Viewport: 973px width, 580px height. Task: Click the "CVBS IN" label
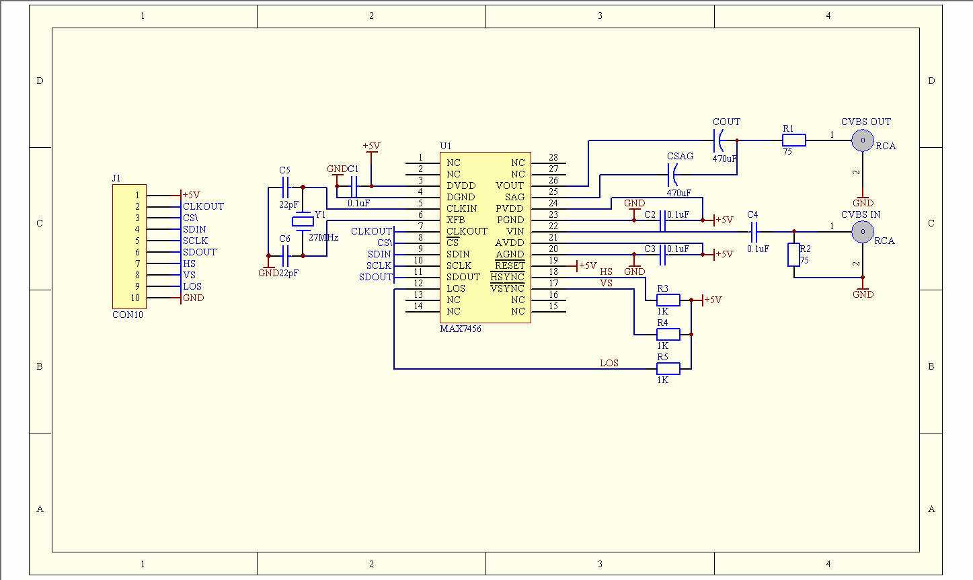click(861, 214)
